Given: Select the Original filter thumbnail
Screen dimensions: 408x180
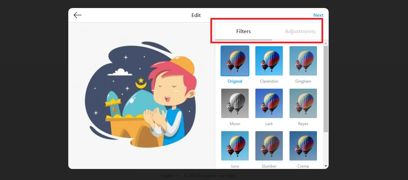Looking at the screenshot, I should pos(235,61).
